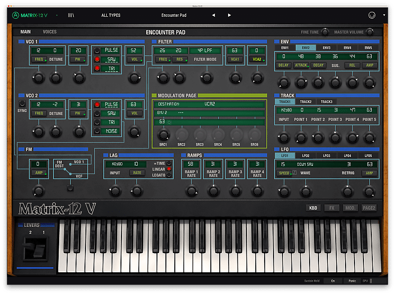Open the preset library icon beside the logo
This screenshot has height=294, width=395.
click(70, 15)
